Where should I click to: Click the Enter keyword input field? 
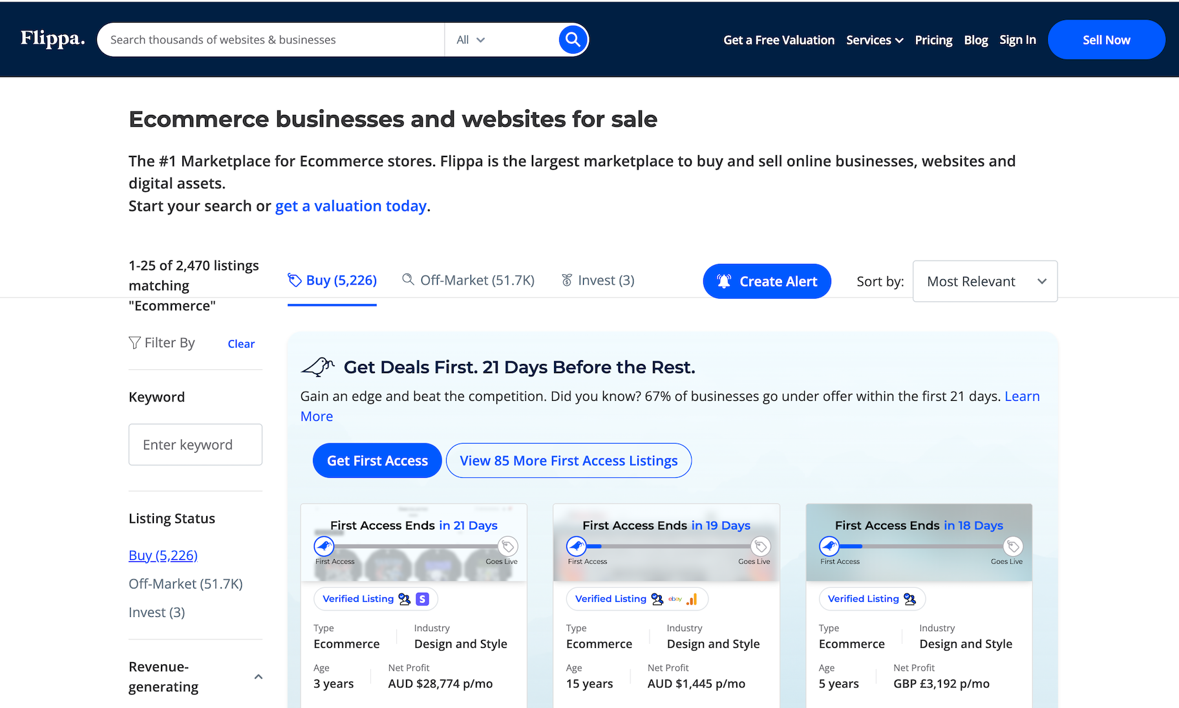(195, 444)
